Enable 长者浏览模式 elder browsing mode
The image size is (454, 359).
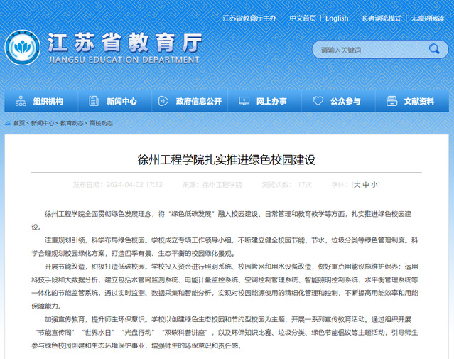(381, 18)
